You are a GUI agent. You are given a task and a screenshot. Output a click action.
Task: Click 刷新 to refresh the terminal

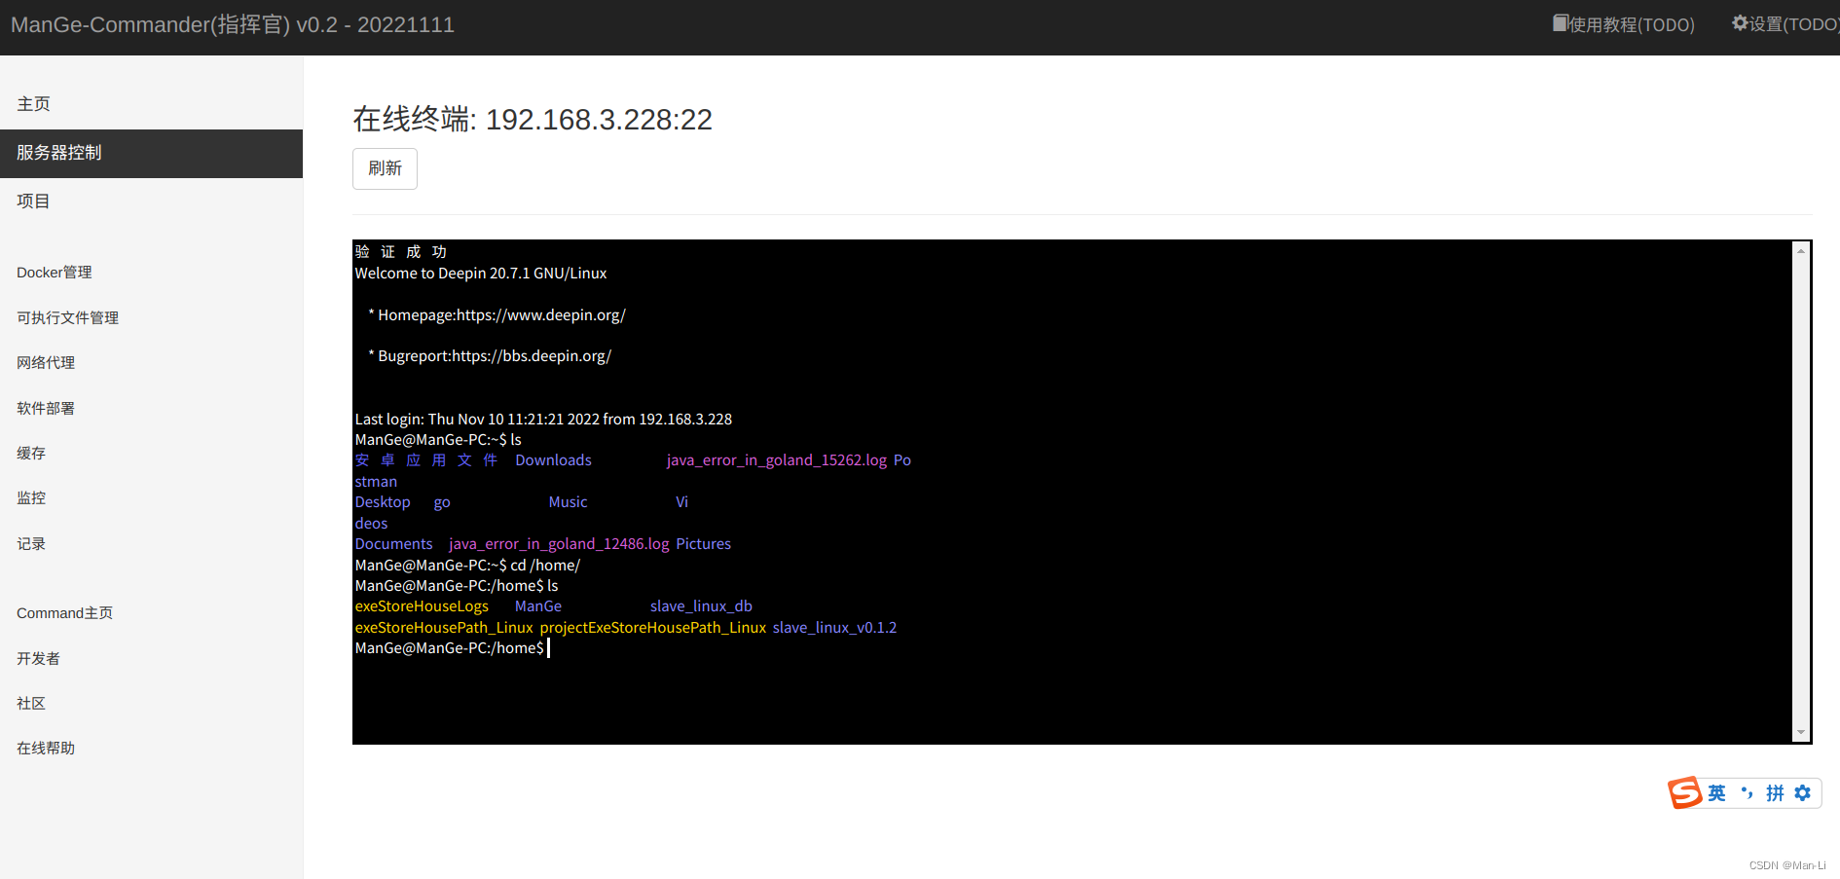[x=385, y=168]
